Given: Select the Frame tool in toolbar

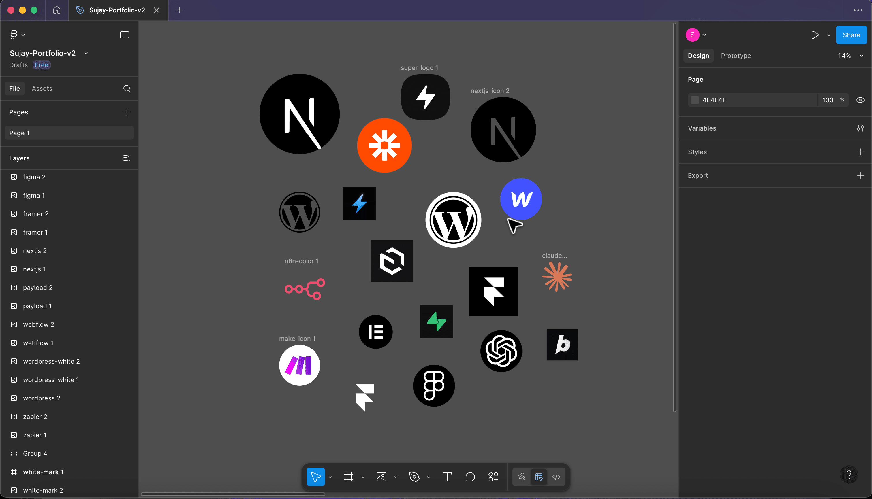Looking at the screenshot, I should pos(349,477).
